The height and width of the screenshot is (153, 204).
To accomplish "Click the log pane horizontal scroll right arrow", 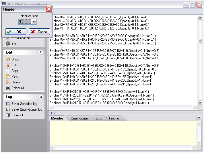I will tap(194, 148).
